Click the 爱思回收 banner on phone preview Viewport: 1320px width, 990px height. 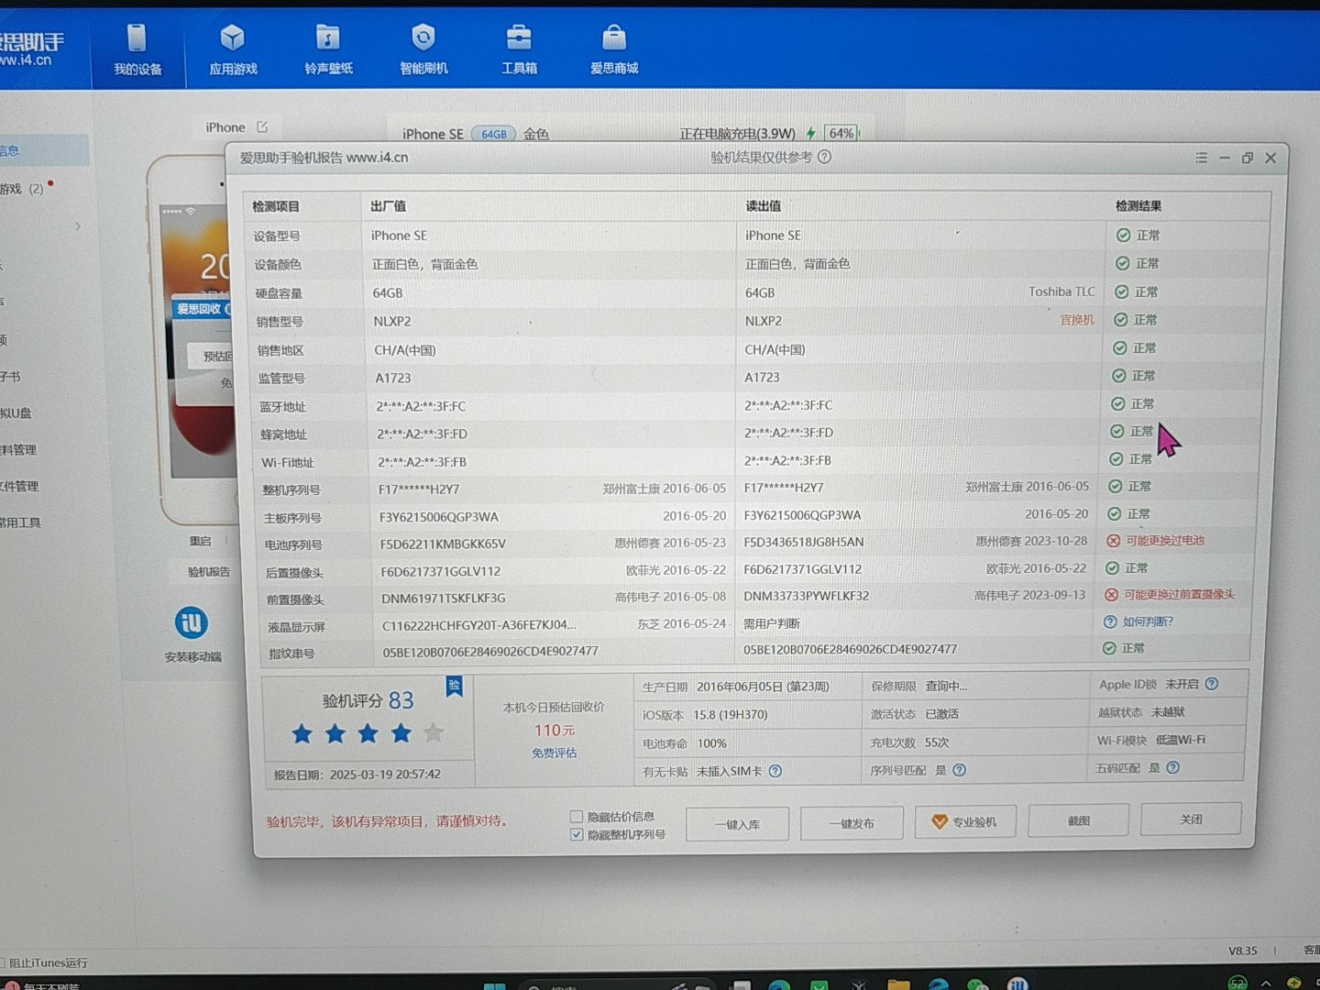click(x=201, y=308)
